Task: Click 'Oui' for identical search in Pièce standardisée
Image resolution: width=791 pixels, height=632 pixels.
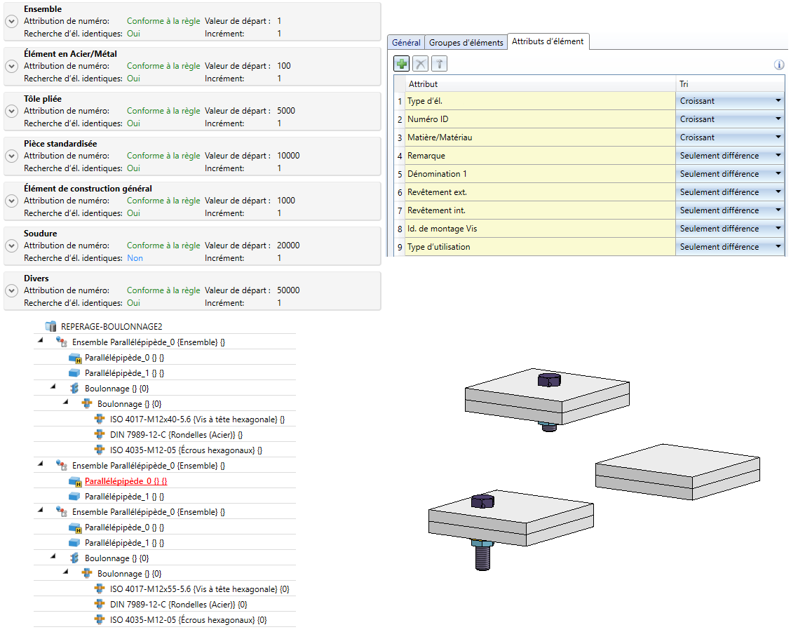Action: [x=134, y=168]
